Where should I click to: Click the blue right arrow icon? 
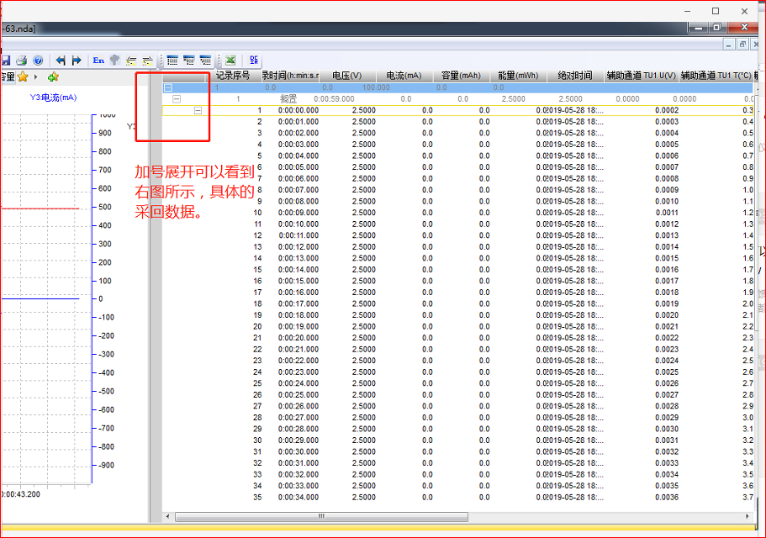tap(77, 60)
